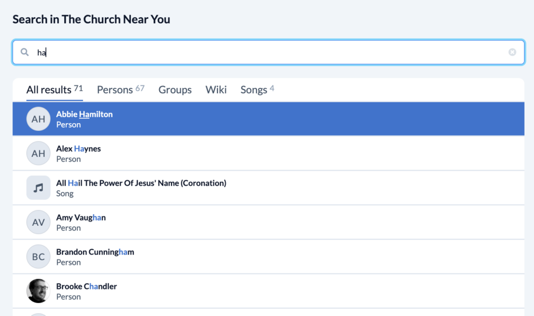Viewport: 534px width, 316px height.
Task: Click Brooke Chandler's profile photo
Action: click(39, 291)
